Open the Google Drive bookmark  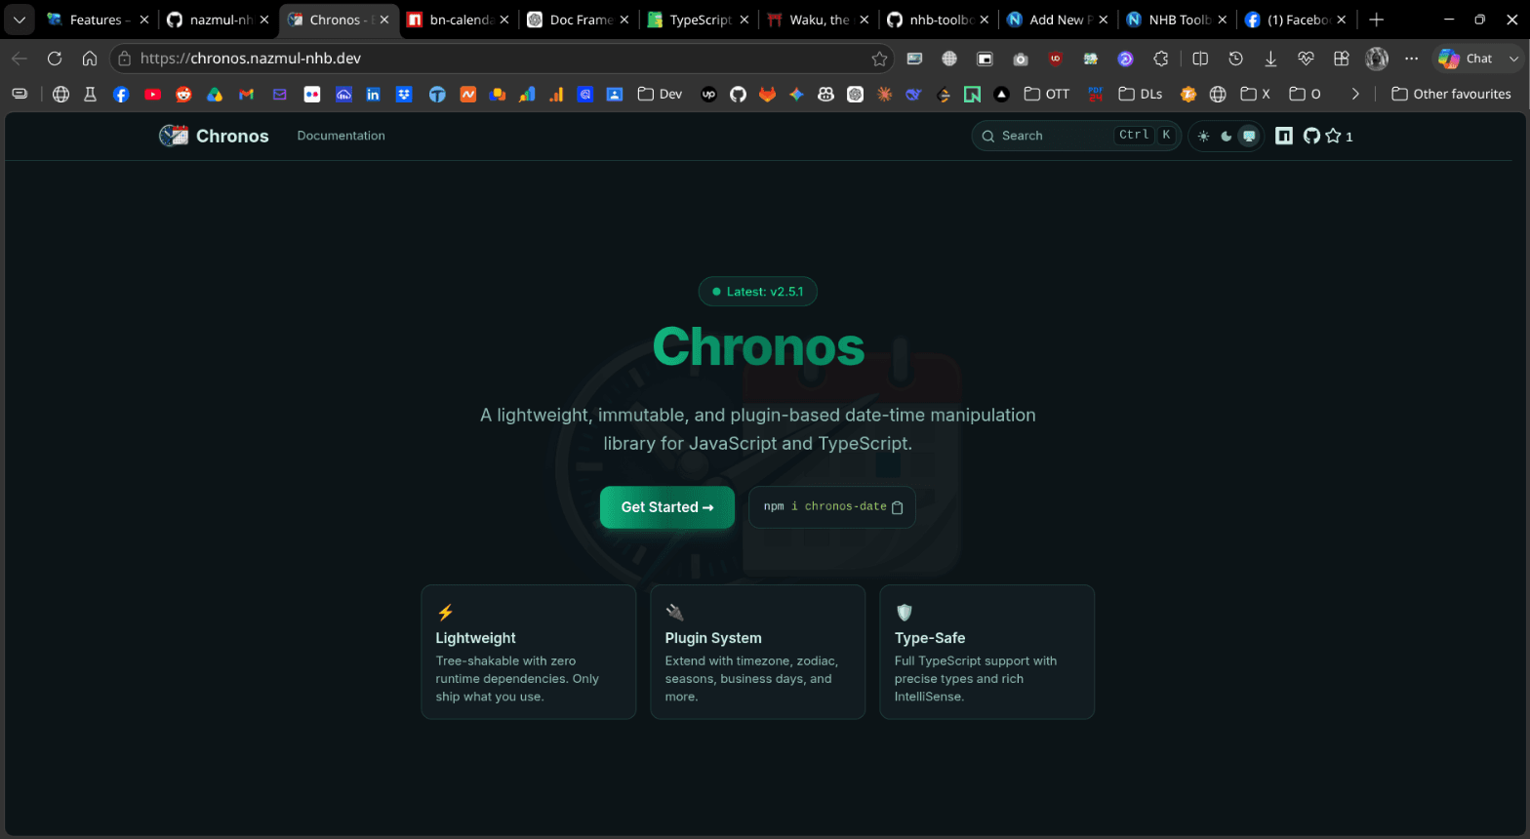[215, 95]
